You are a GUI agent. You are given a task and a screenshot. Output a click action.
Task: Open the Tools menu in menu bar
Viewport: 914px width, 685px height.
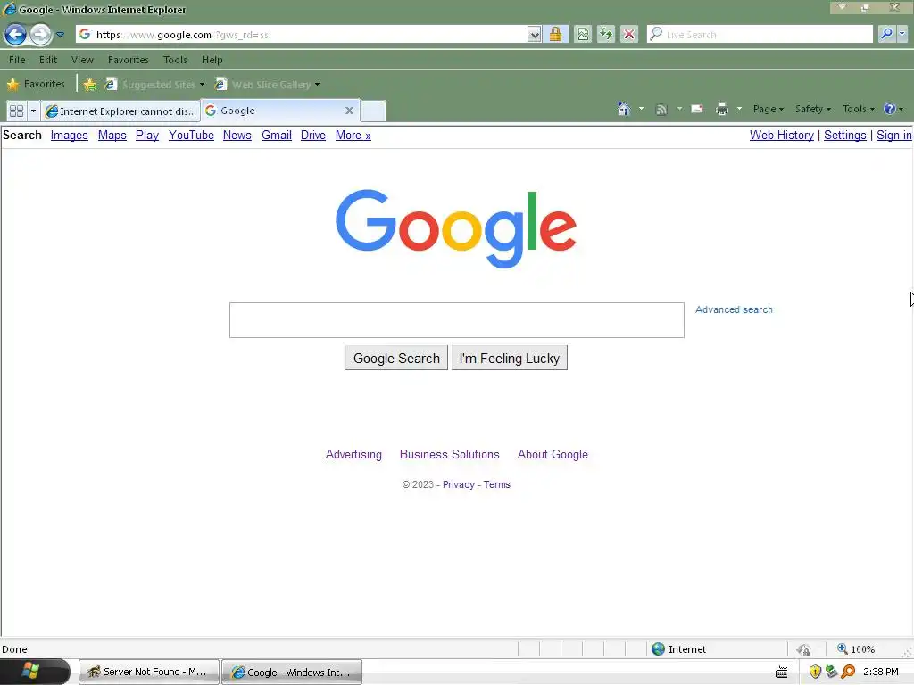(x=175, y=60)
